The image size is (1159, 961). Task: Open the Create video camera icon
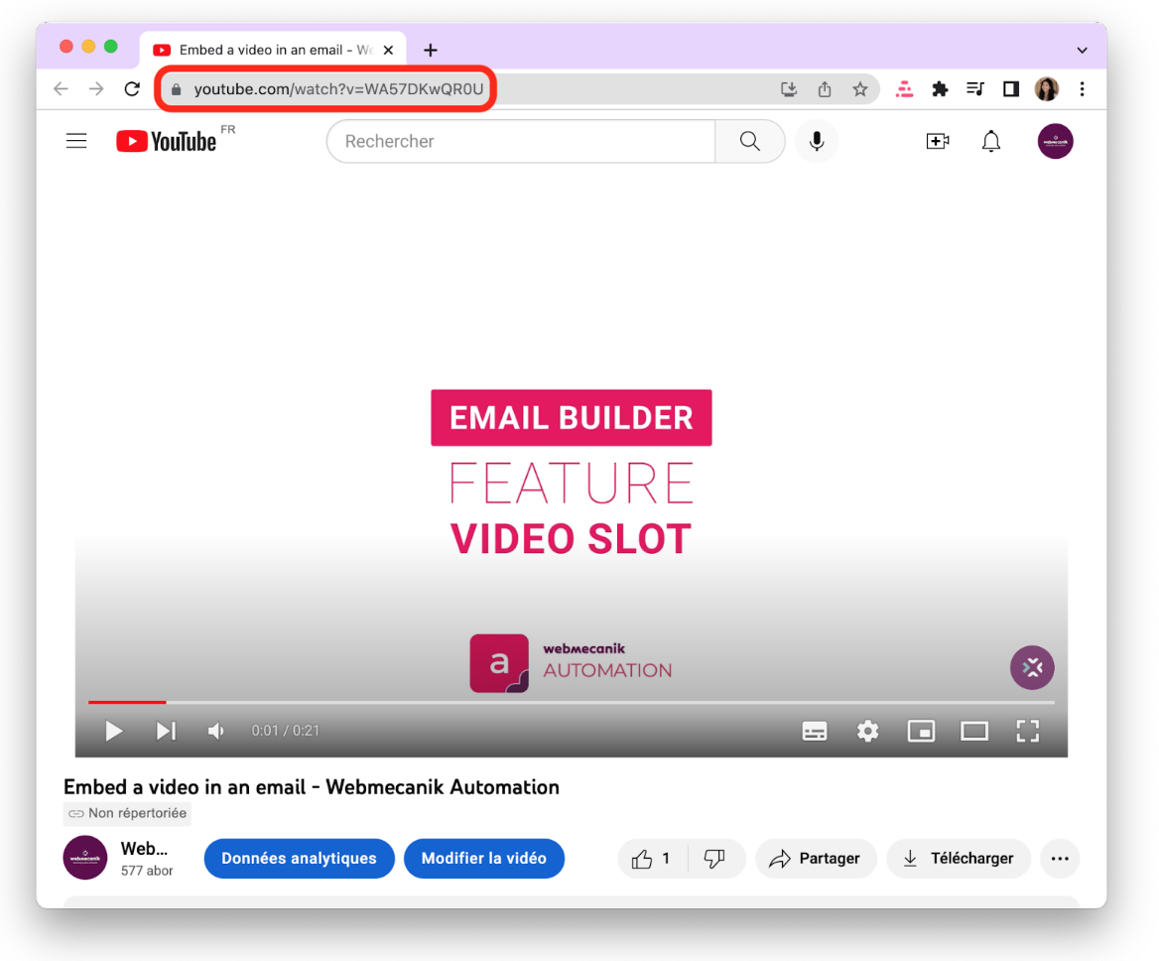pyautogui.click(x=938, y=141)
